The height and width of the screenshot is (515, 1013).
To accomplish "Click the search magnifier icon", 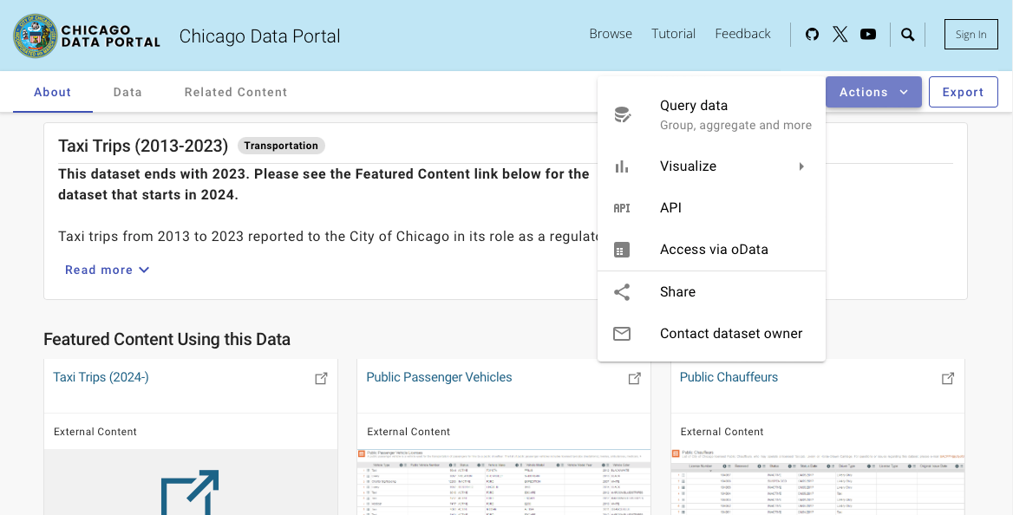I will click(x=907, y=35).
